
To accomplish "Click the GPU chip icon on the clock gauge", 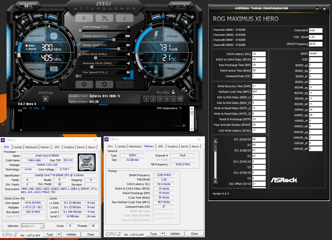I will point(54,36).
